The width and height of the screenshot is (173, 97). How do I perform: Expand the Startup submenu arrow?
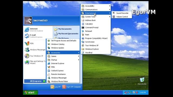78,60
